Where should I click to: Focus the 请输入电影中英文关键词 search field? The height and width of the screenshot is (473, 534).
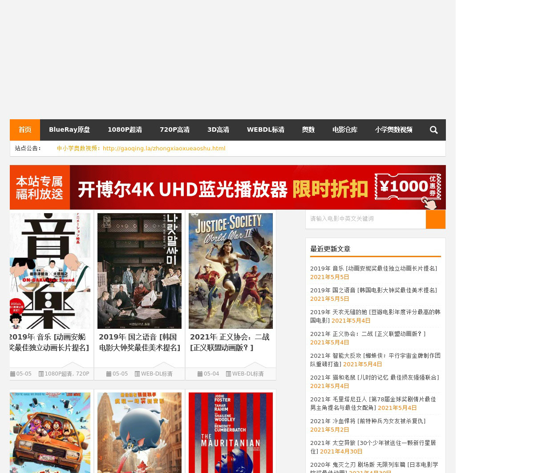pyautogui.click(x=366, y=219)
